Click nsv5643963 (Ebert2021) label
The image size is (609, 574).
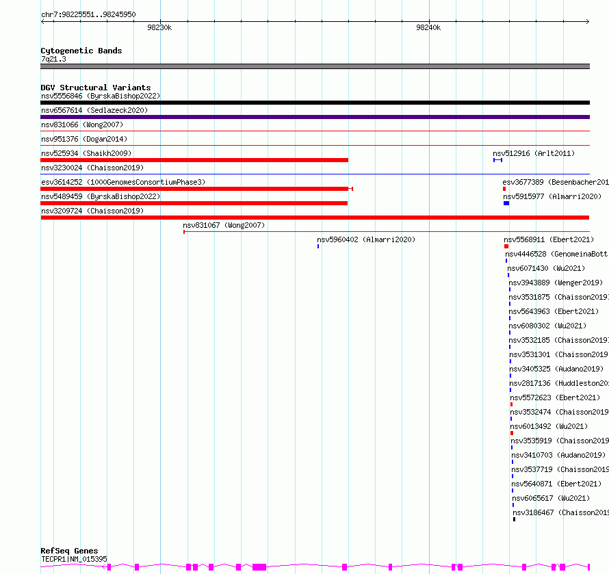pyautogui.click(x=554, y=311)
